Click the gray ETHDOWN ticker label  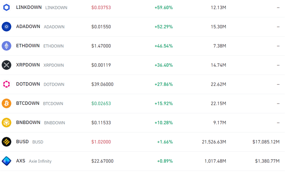point(53,46)
